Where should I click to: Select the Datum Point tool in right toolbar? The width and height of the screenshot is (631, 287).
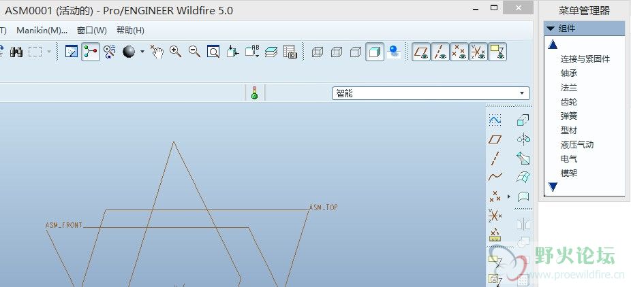tap(495, 197)
